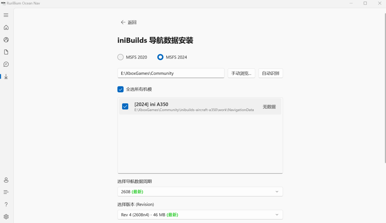Click the 自动识别 button
Image resolution: width=386 pixels, height=223 pixels.
click(271, 73)
